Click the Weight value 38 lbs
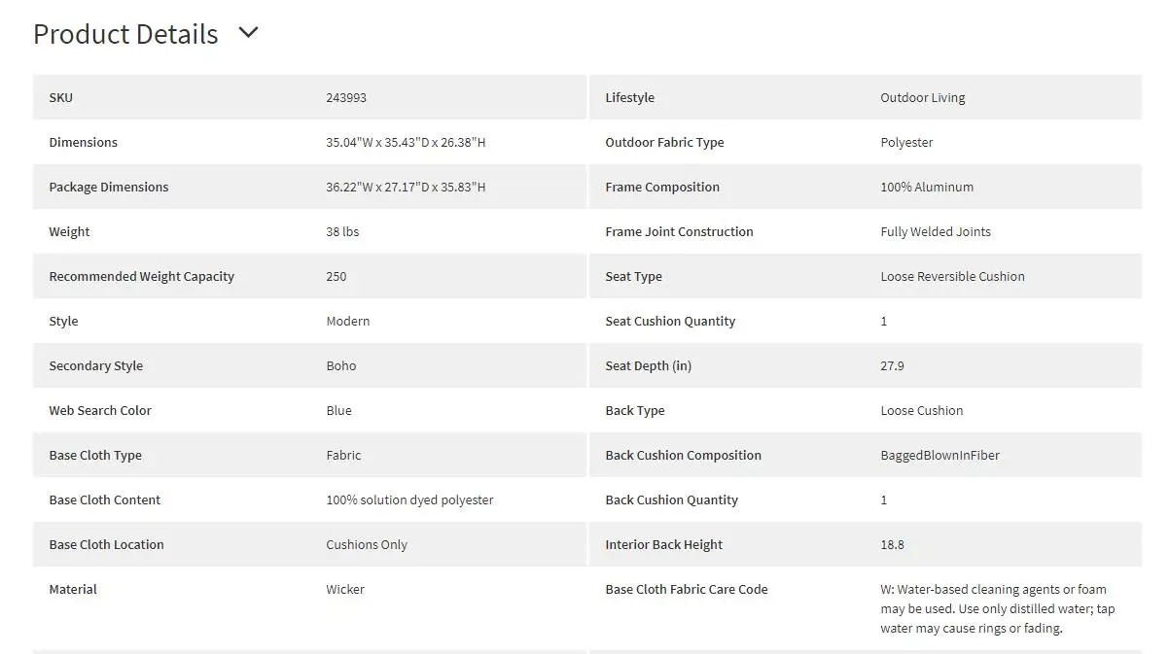The width and height of the screenshot is (1170, 654). pos(342,232)
